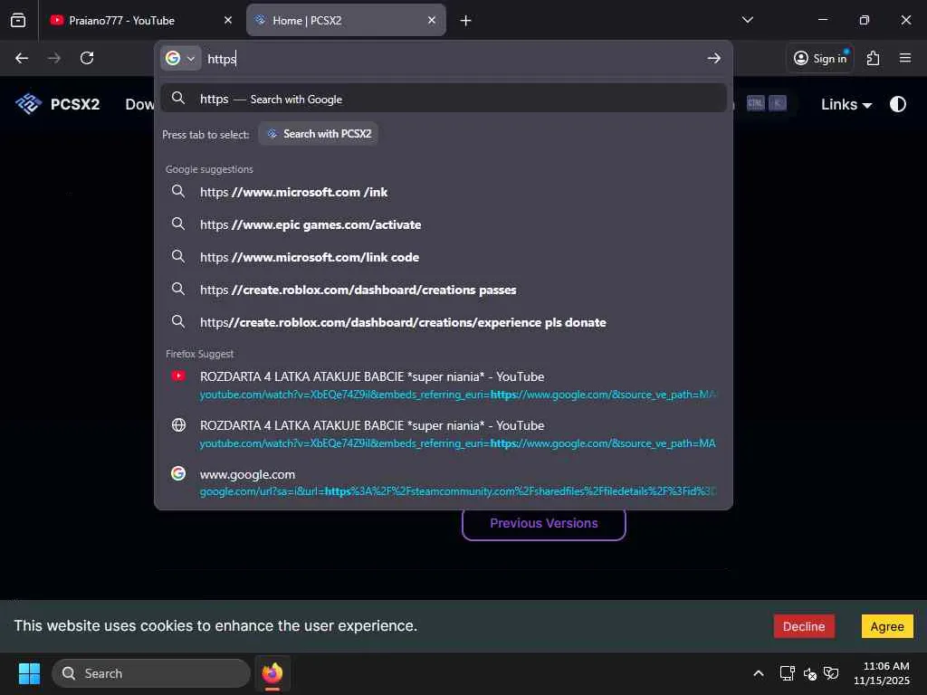Open the network tray icon

pyautogui.click(x=787, y=673)
